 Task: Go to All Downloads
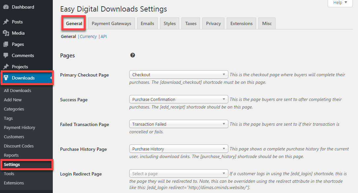point(17,90)
